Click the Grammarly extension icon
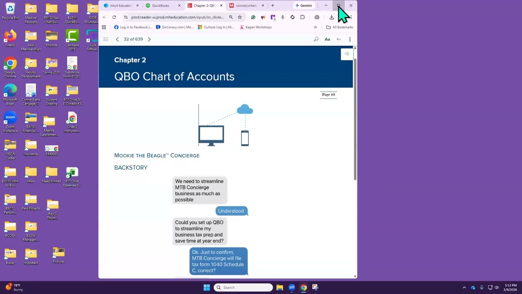 pos(253,17)
